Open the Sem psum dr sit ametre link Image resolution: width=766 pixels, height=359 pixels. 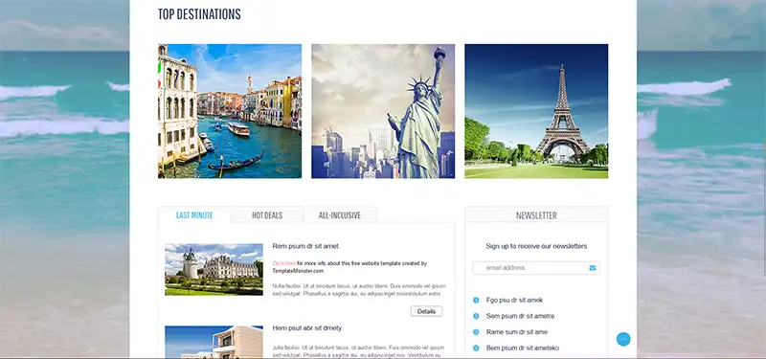pyautogui.click(x=520, y=316)
